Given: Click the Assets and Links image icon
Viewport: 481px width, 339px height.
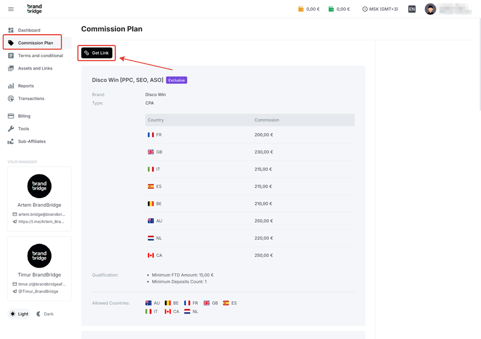Looking at the screenshot, I should click(x=11, y=68).
